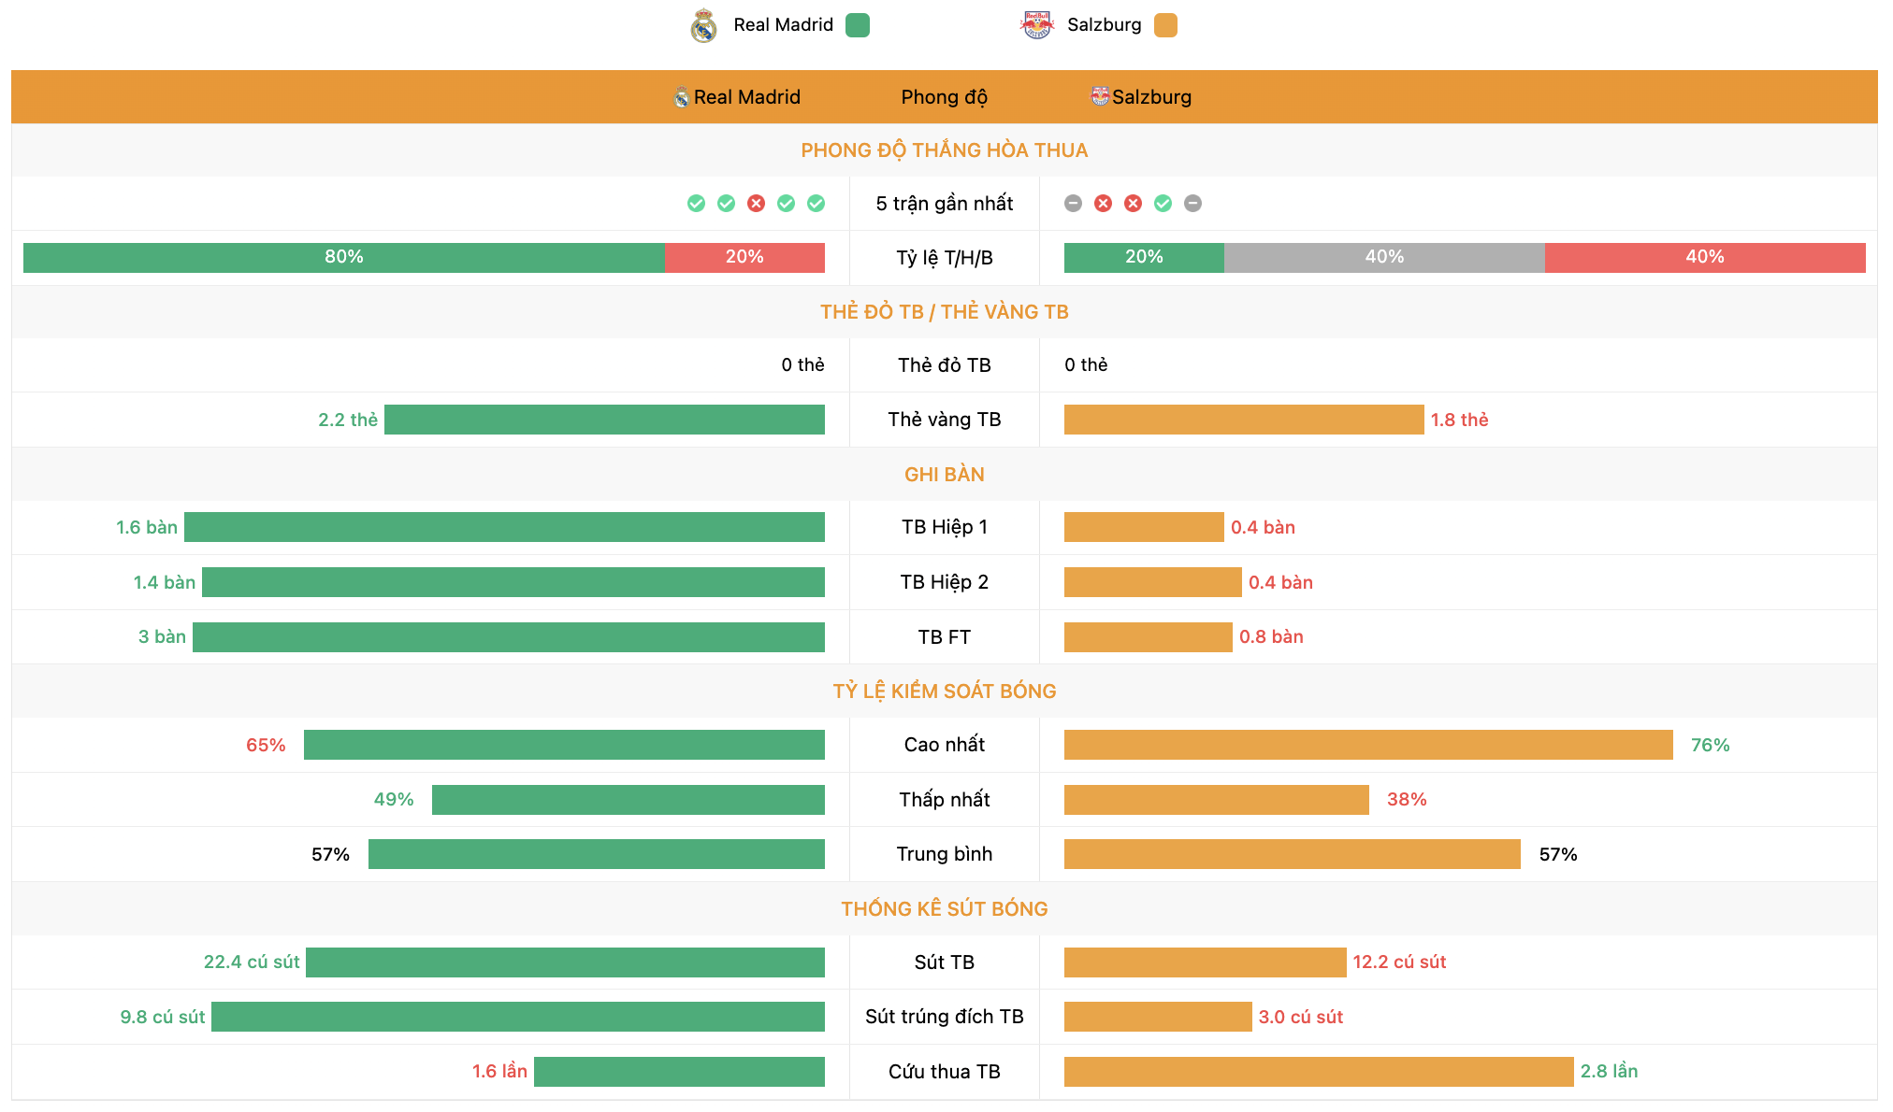The image size is (1893, 1112).
Task: Click Salzburg small crest in orange header
Action: pyautogui.click(x=1100, y=96)
